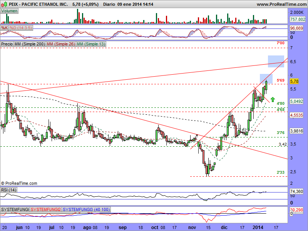The height and width of the screenshot is (231, 308).
Task: Select the SYSTEMFUNGI3 (40 100) label
Action: pyautogui.click(x=86, y=209)
